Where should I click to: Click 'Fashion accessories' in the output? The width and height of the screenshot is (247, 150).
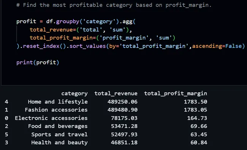pyautogui.click(x=56, y=110)
